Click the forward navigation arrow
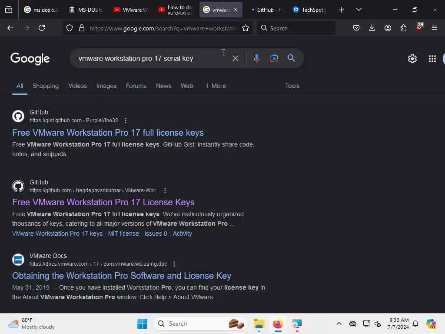Screen dimensions: 445x334 26,28
